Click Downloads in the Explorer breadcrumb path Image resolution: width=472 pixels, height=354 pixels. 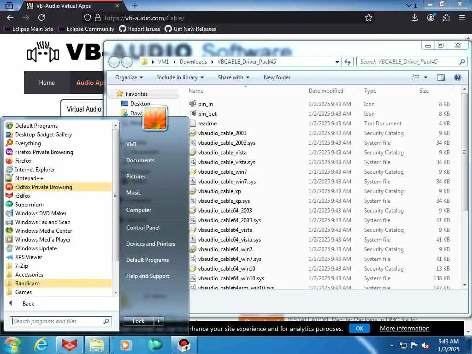(x=193, y=61)
